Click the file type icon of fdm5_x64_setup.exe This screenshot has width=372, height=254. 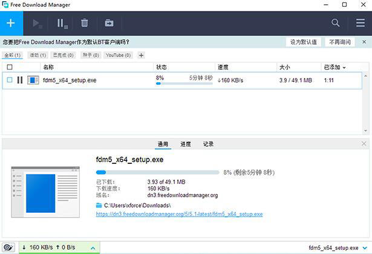tap(33, 80)
